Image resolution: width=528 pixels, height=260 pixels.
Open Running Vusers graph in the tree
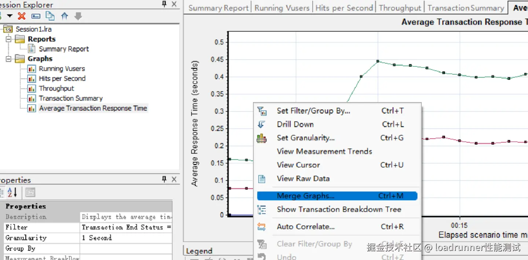(x=62, y=69)
